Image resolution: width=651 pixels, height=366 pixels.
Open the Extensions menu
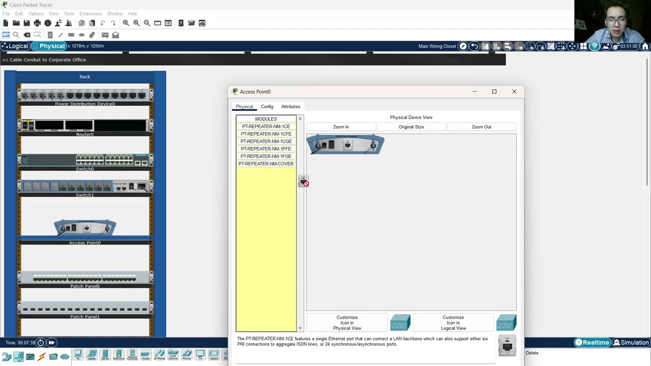91,14
